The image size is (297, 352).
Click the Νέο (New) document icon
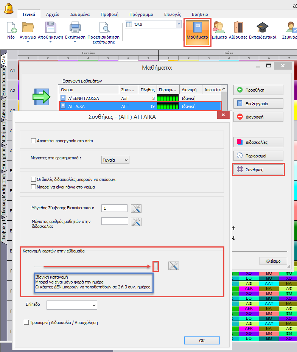click(11, 28)
